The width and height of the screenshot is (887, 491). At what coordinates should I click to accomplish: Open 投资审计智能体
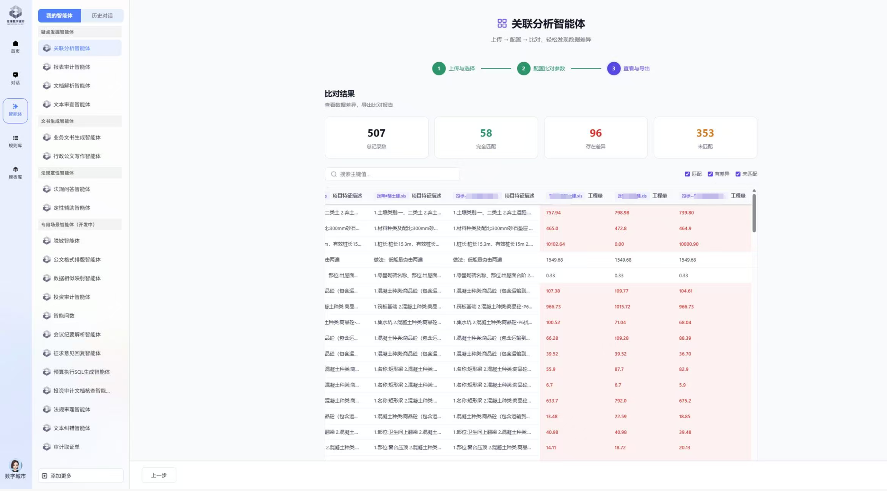pos(80,297)
